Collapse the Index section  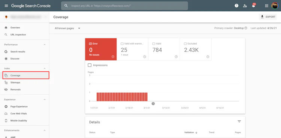click(x=45, y=69)
